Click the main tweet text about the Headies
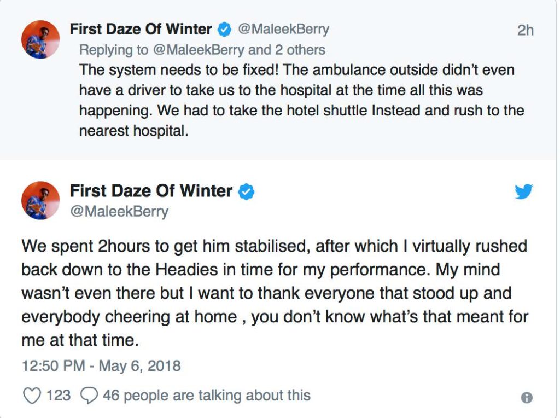Screen dimensions: 560x418 tap(273, 293)
